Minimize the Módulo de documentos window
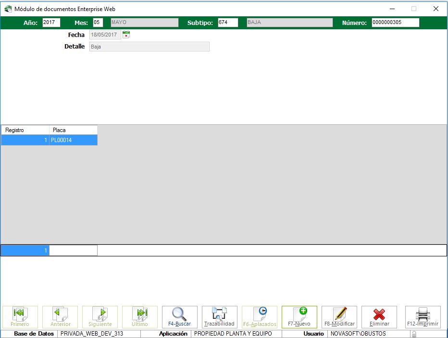This screenshot has width=448, height=338. pos(392,9)
